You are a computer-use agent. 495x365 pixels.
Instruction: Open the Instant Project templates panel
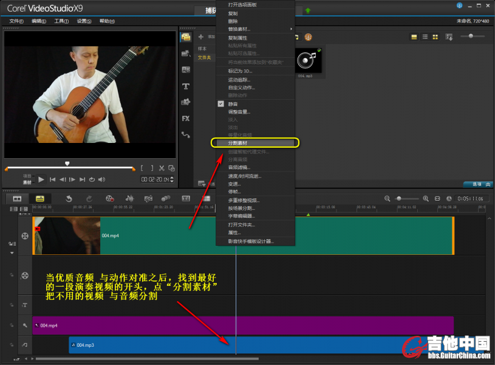(186, 54)
